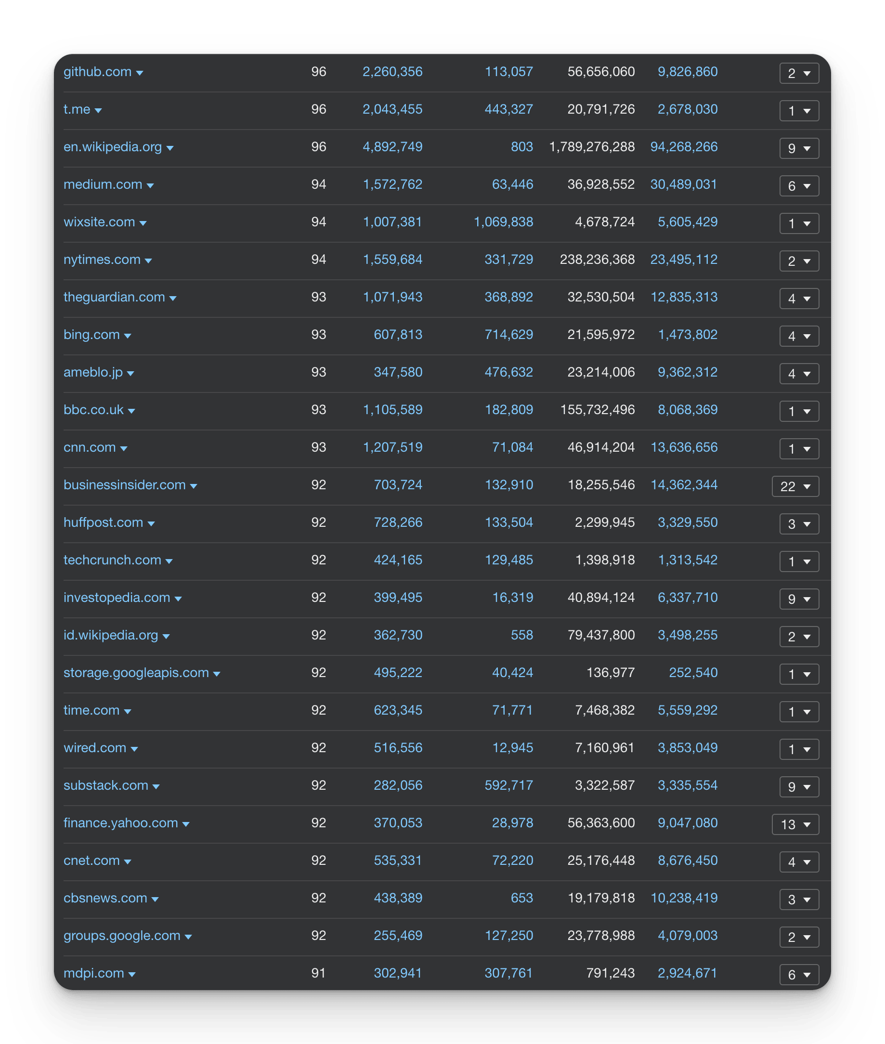Click the 91 rating in mdpi.com row

point(319,973)
